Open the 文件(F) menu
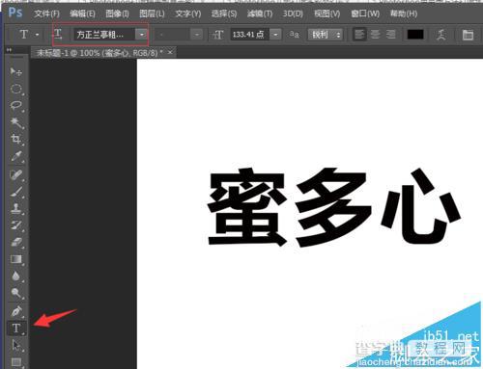 46,13
